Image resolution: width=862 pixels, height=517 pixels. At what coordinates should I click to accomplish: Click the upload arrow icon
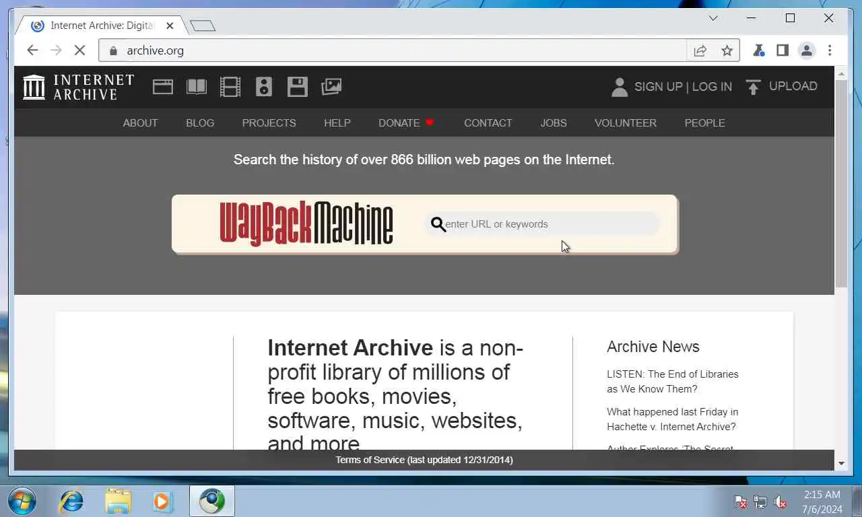(754, 87)
